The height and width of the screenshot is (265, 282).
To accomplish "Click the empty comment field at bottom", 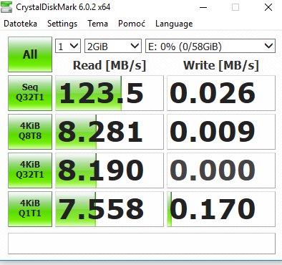I will (142, 244).
